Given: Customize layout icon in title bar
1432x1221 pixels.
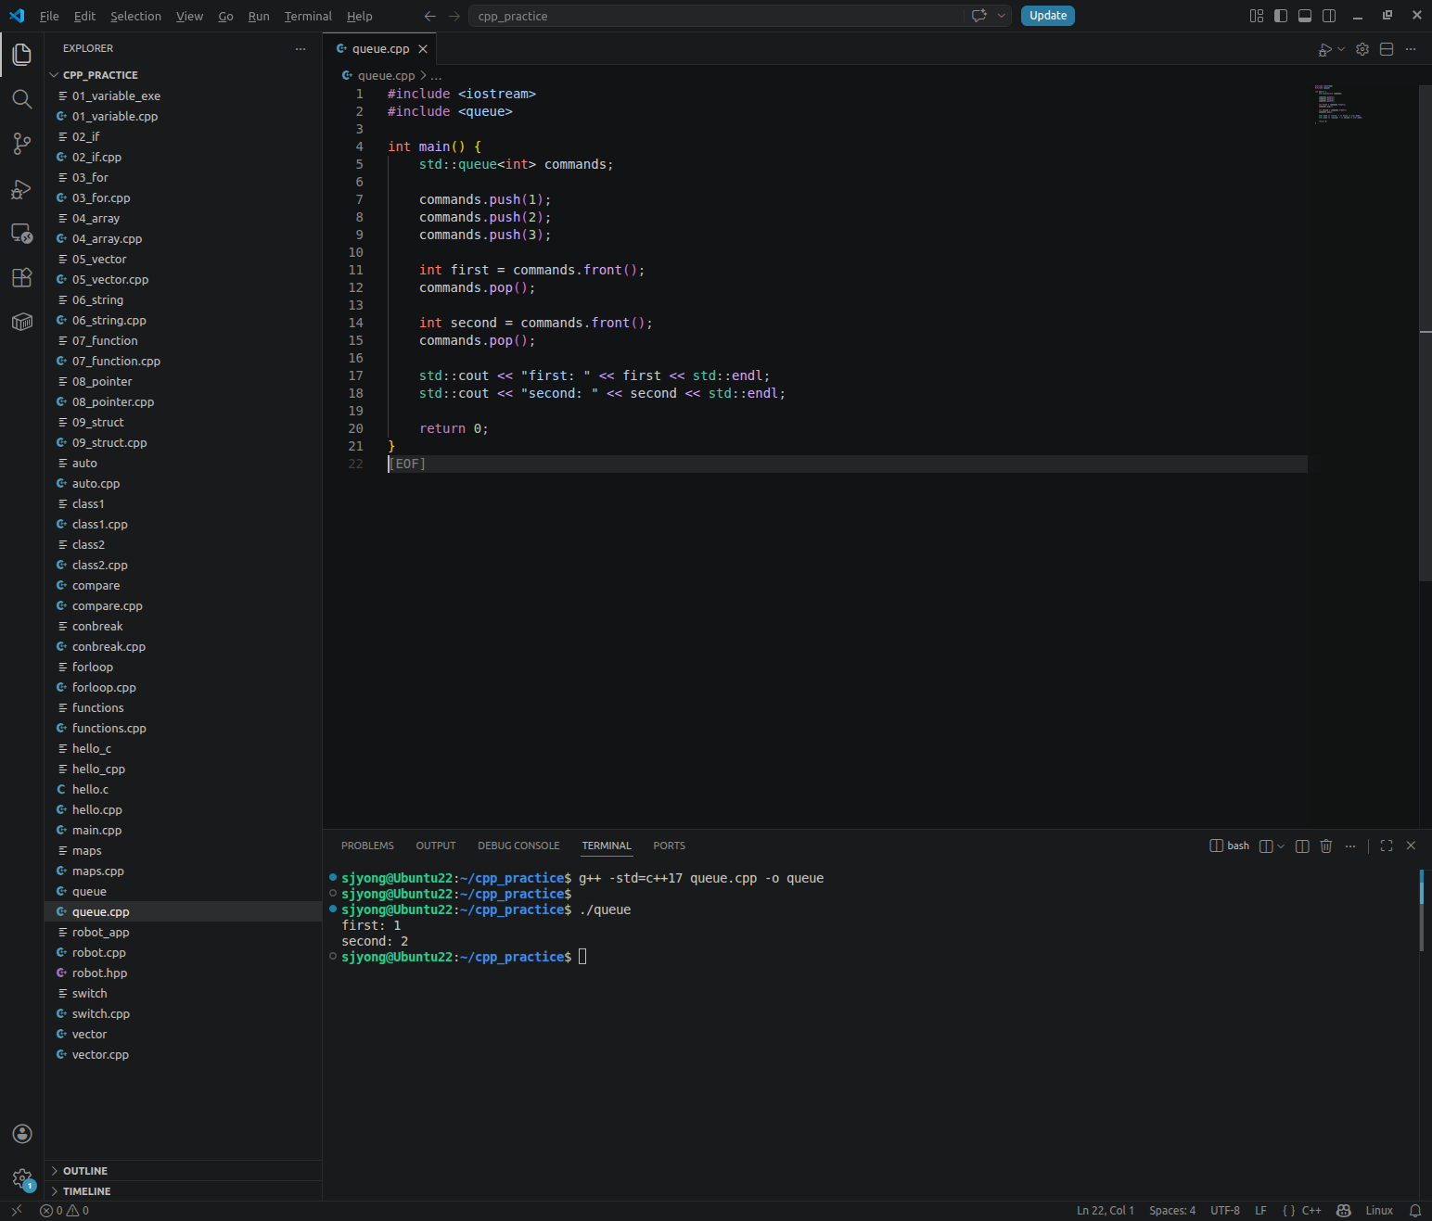Looking at the screenshot, I should point(1257,16).
